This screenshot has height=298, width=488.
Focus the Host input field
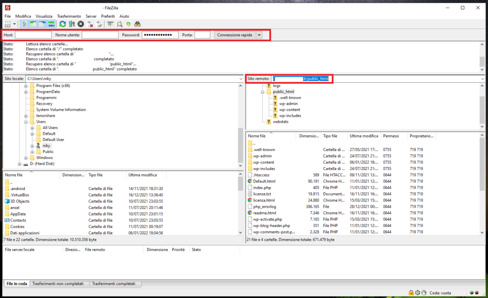pyautogui.click(x=33, y=35)
